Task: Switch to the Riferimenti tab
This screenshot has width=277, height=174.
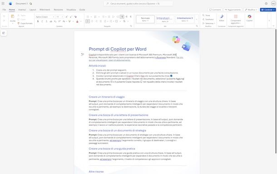Action: pyautogui.click(x=45, y=10)
